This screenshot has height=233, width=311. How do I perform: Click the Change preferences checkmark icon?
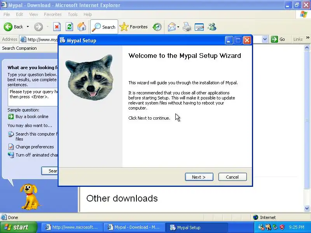11,147
